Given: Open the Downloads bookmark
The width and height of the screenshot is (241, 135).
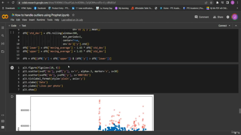Looking at the screenshot, I should [x=8, y=8].
